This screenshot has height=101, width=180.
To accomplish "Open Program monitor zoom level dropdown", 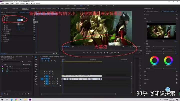I will (75, 47).
